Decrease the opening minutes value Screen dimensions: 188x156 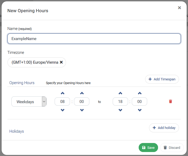click(82, 110)
